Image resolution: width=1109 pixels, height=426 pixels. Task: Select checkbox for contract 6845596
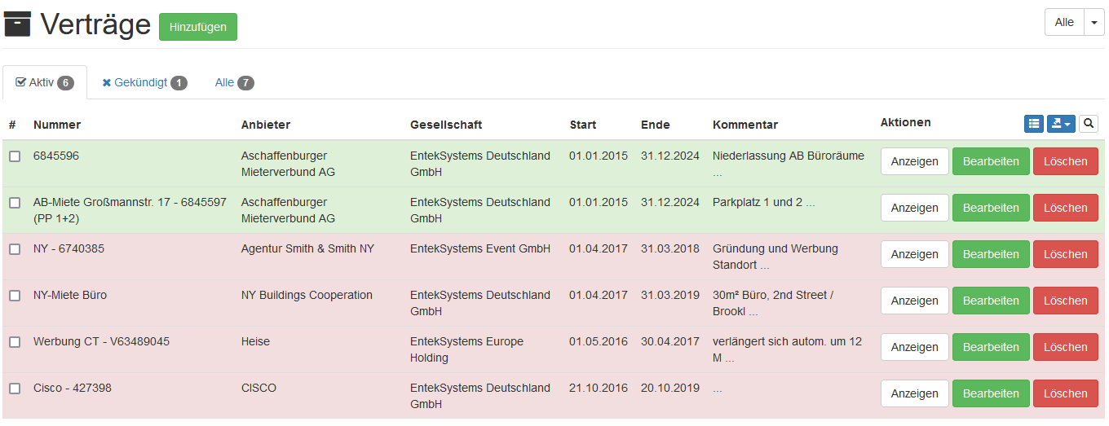click(x=15, y=156)
